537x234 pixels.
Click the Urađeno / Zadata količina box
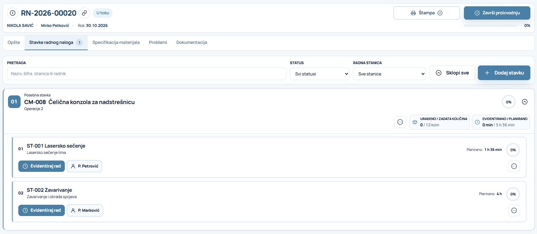click(x=440, y=122)
